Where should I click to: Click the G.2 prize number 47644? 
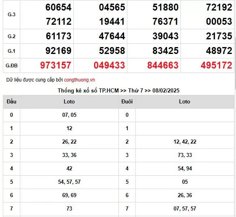coord(112,36)
